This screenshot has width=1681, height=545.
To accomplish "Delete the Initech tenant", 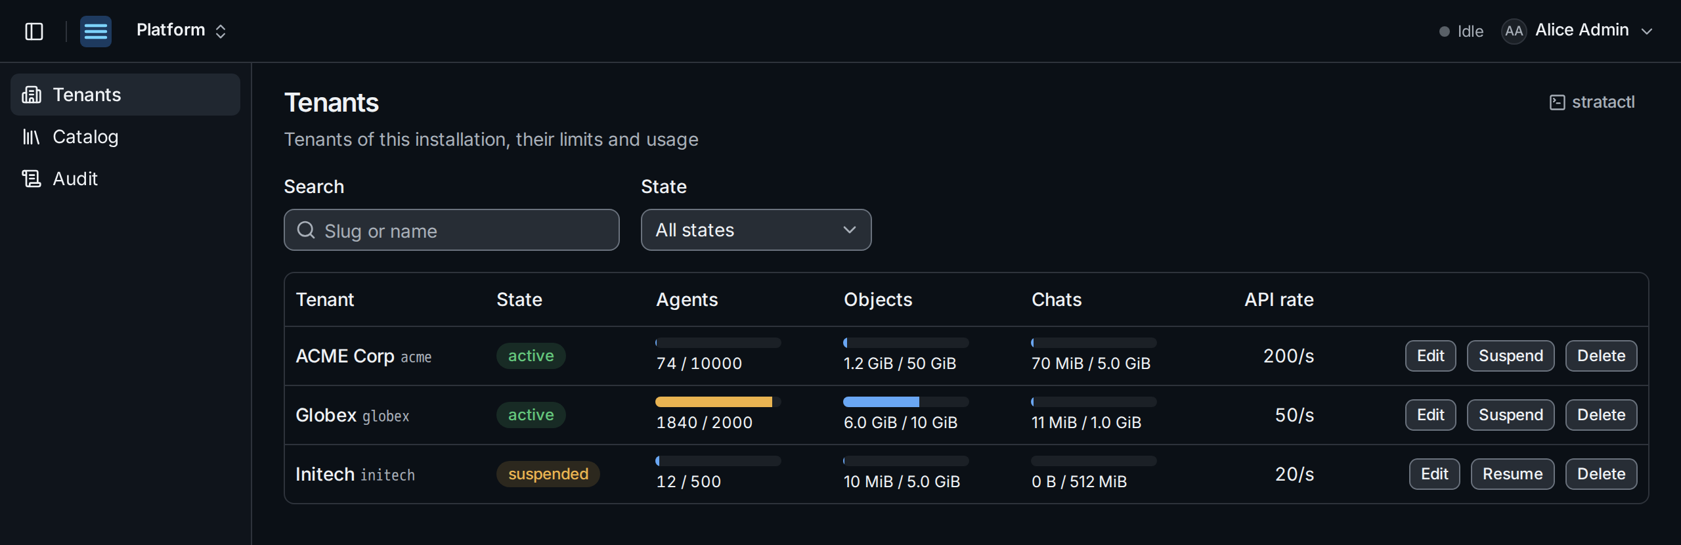I will coord(1601,474).
